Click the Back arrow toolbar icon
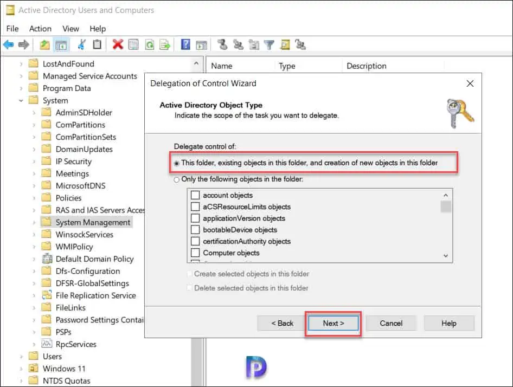This screenshot has height=387, width=513. [8, 44]
